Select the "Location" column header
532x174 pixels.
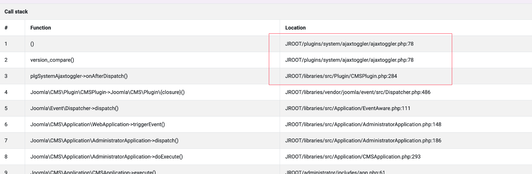tap(295, 28)
